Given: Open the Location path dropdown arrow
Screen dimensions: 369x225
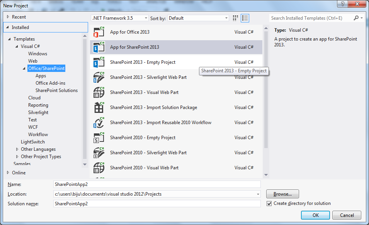Looking at the screenshot, I should (x=258, y=194).
